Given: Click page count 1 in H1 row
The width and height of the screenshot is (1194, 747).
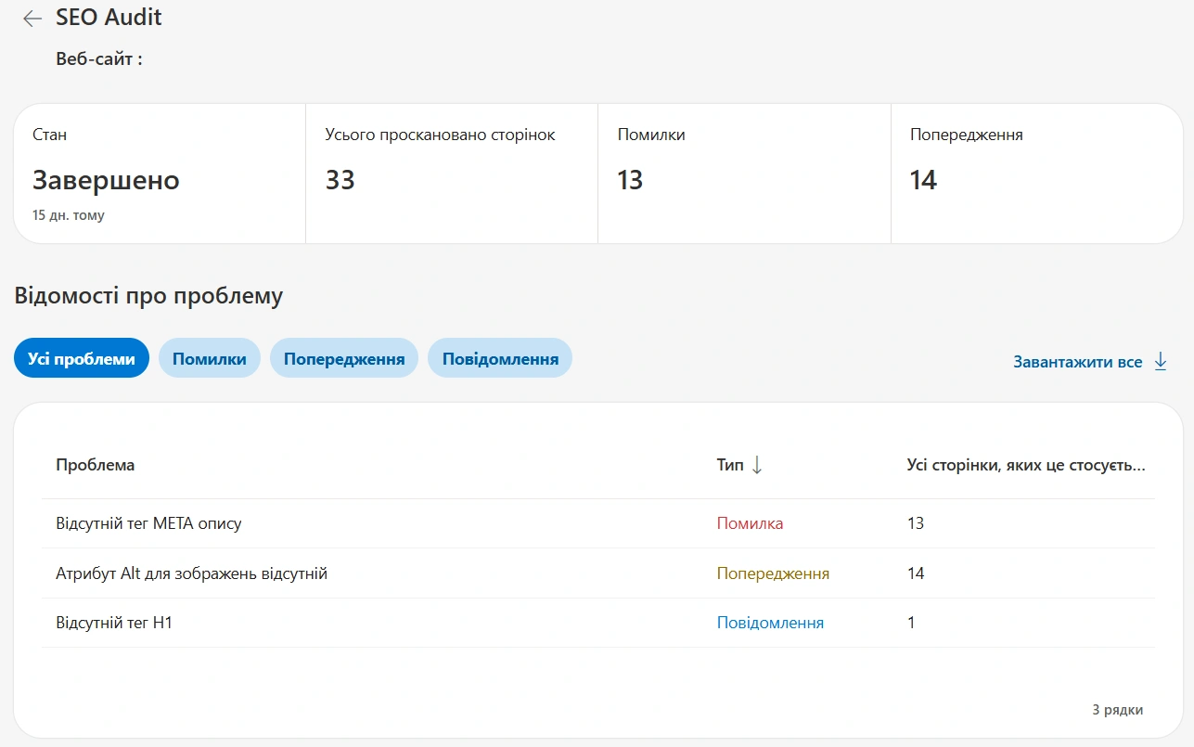Looking at the screenshot, I should pos(911,623).
